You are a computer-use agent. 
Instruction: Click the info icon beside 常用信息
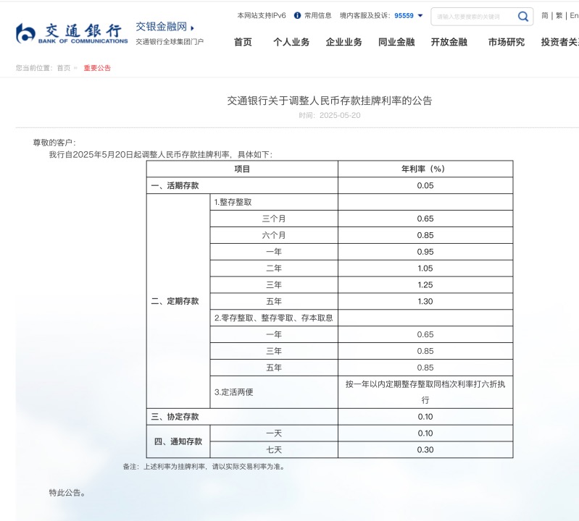297,15
